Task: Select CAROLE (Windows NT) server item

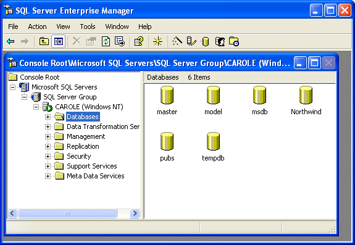Action: tap(89, 107)
